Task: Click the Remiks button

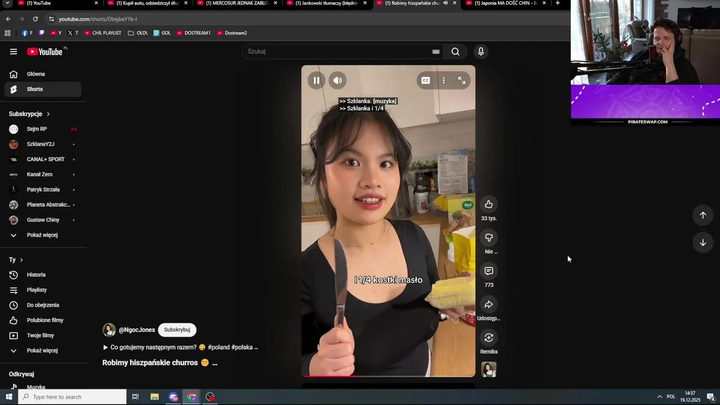Action: [x=489, y=337]
